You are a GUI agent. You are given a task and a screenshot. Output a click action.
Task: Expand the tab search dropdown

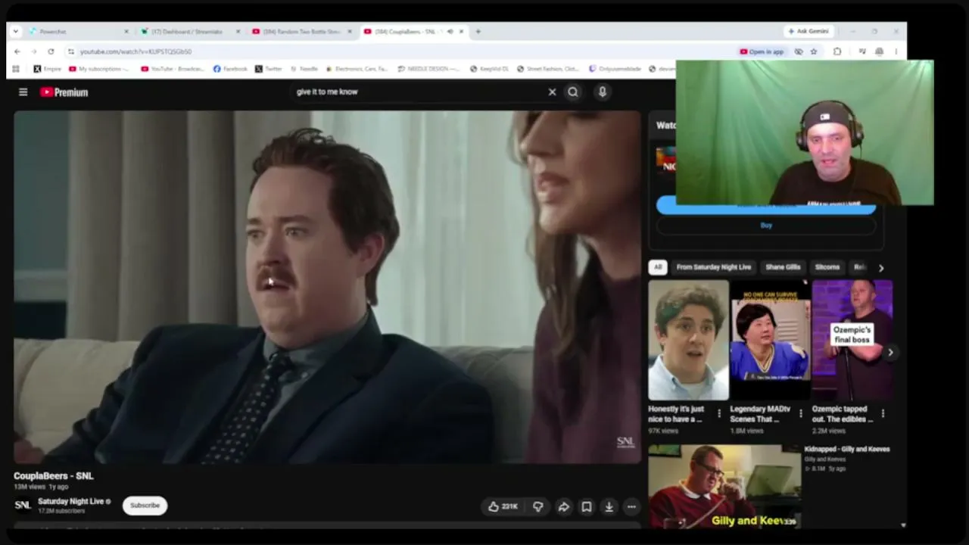click(x=16, y=32)
